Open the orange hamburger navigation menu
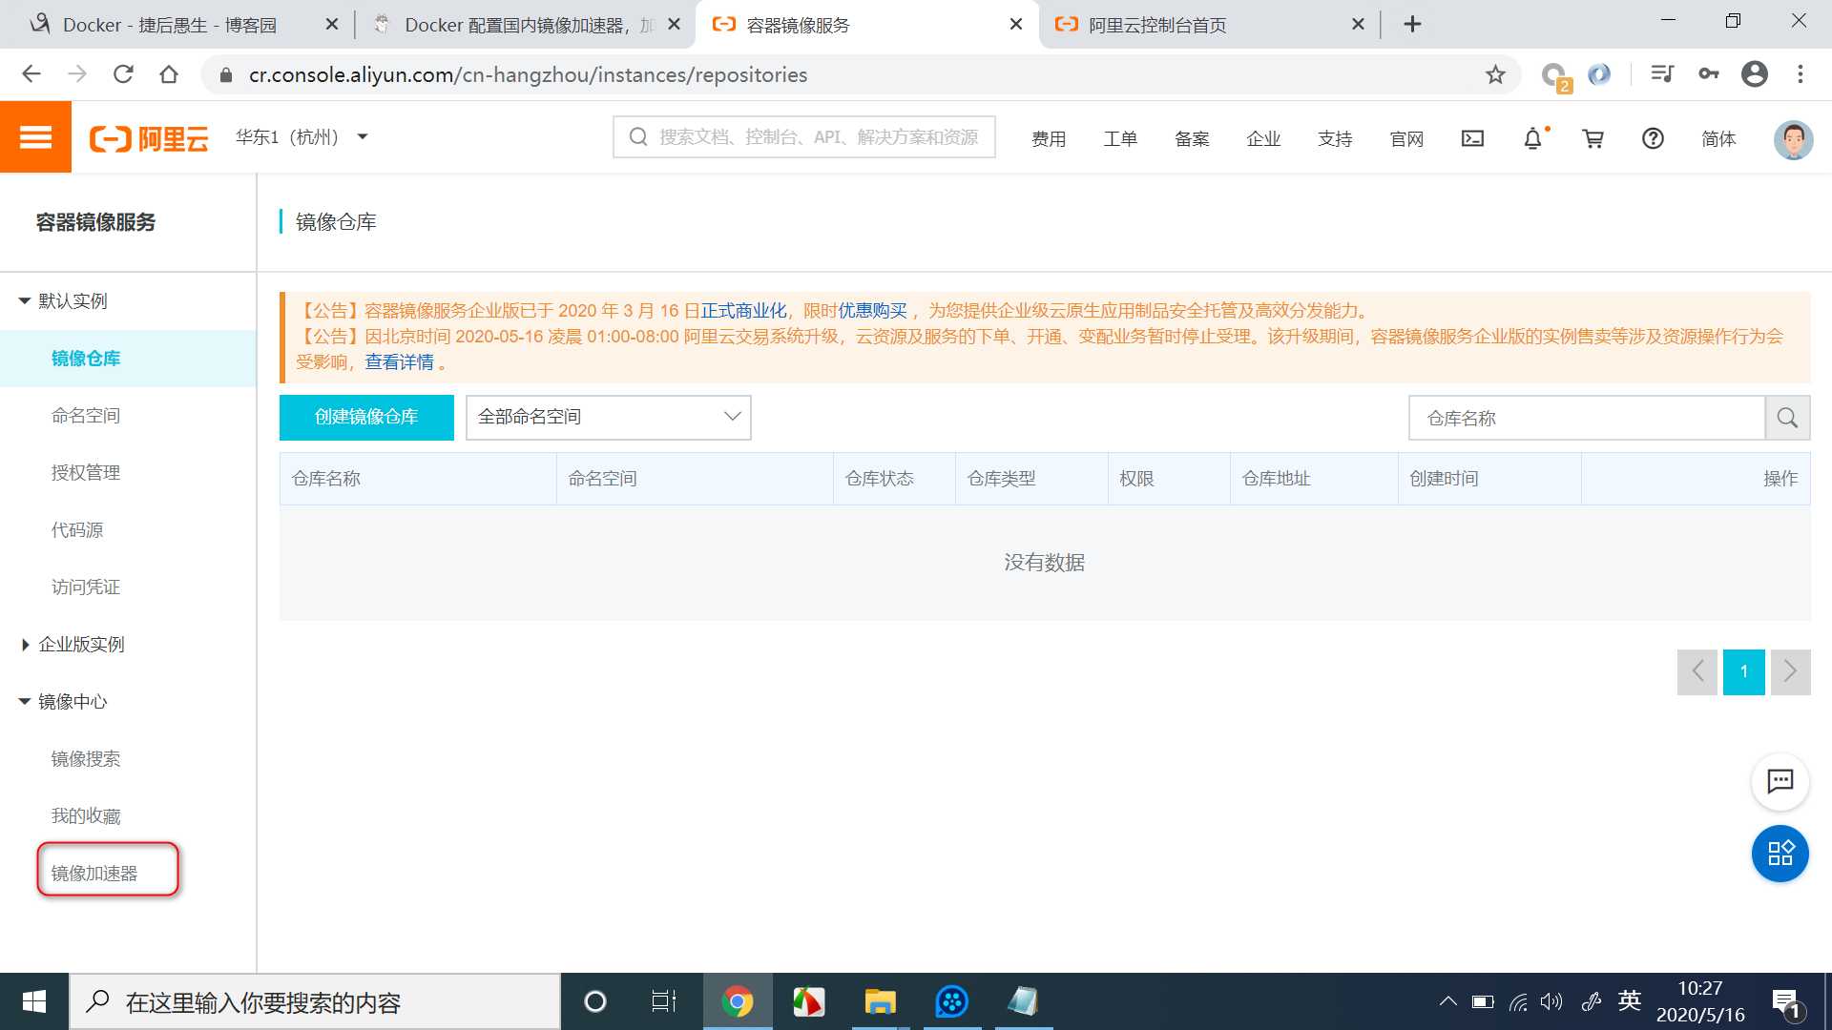1832x1030 pixels. [x=35, y=137]
